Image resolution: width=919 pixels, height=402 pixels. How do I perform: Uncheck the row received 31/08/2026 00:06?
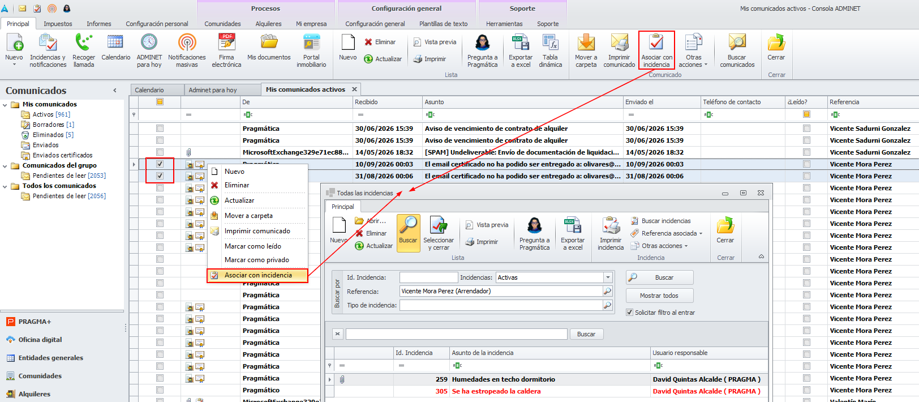[x=160, y=176]
